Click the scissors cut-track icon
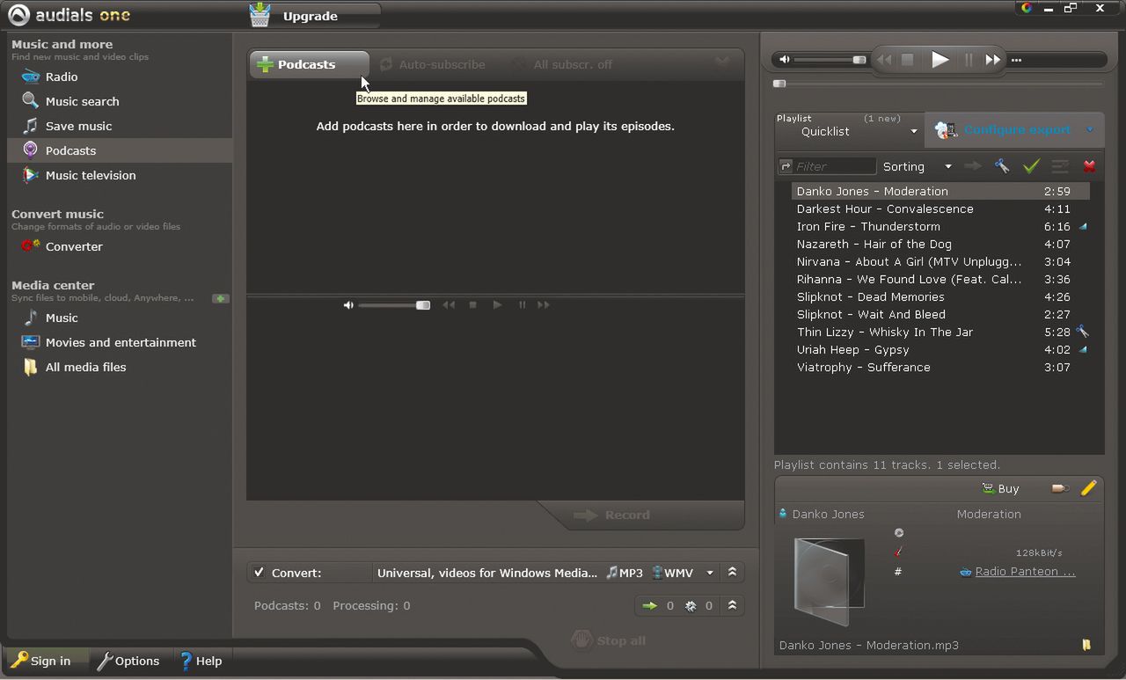The width and height of the screenshot is (1126, 680). [1002, 166]
